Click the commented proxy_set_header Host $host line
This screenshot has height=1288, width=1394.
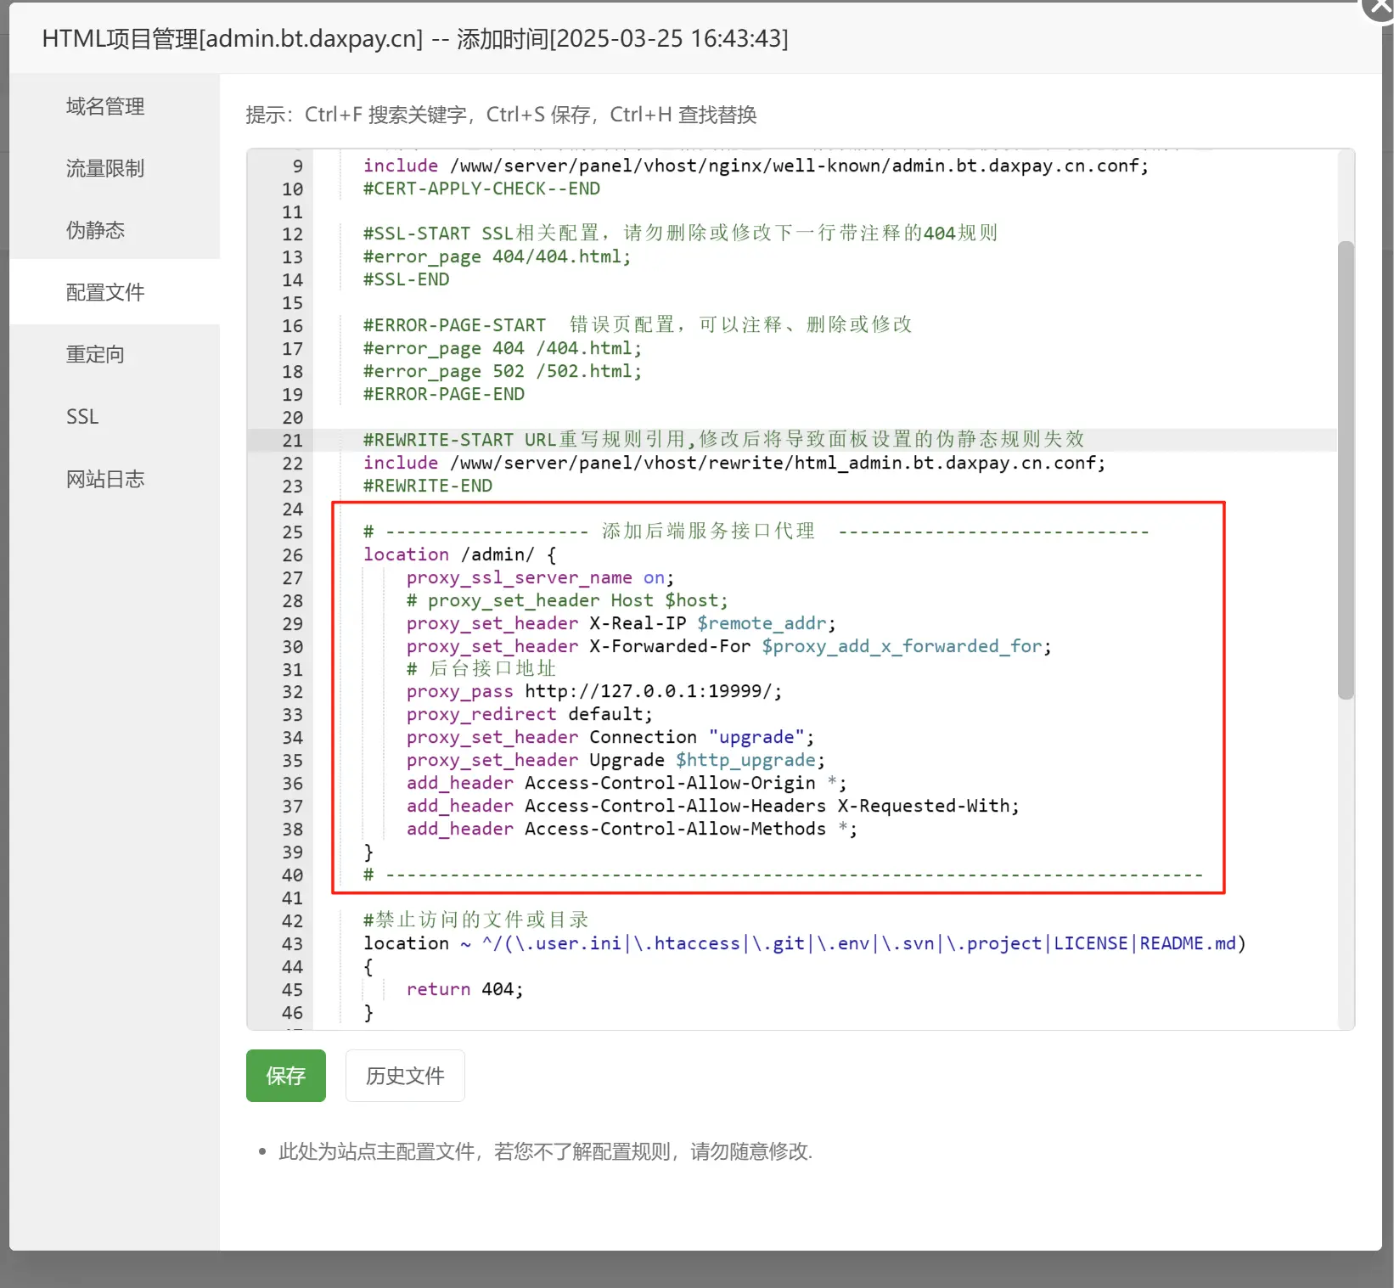[567, 600]
